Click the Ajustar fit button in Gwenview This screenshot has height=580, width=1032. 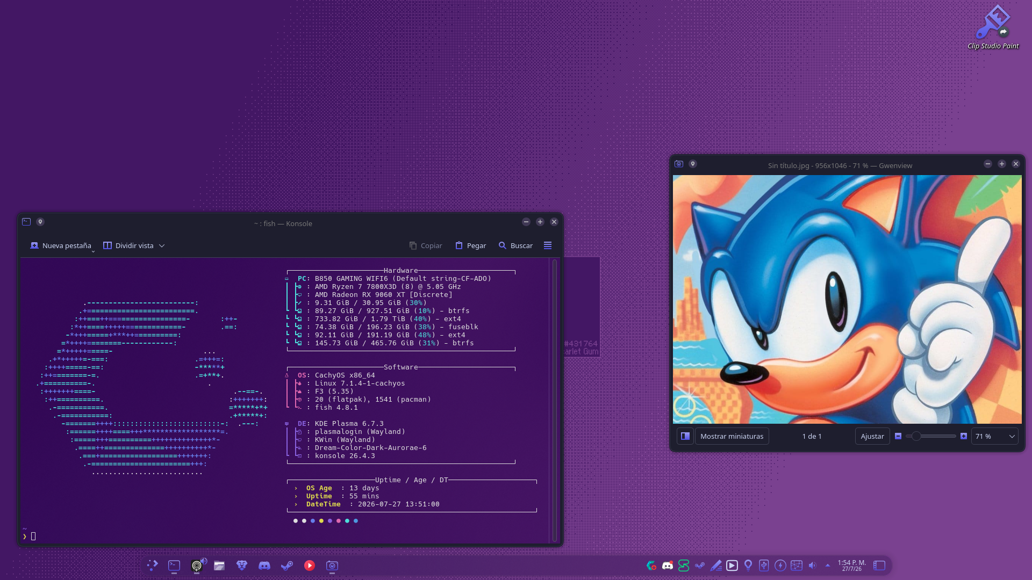coord(872,436)
